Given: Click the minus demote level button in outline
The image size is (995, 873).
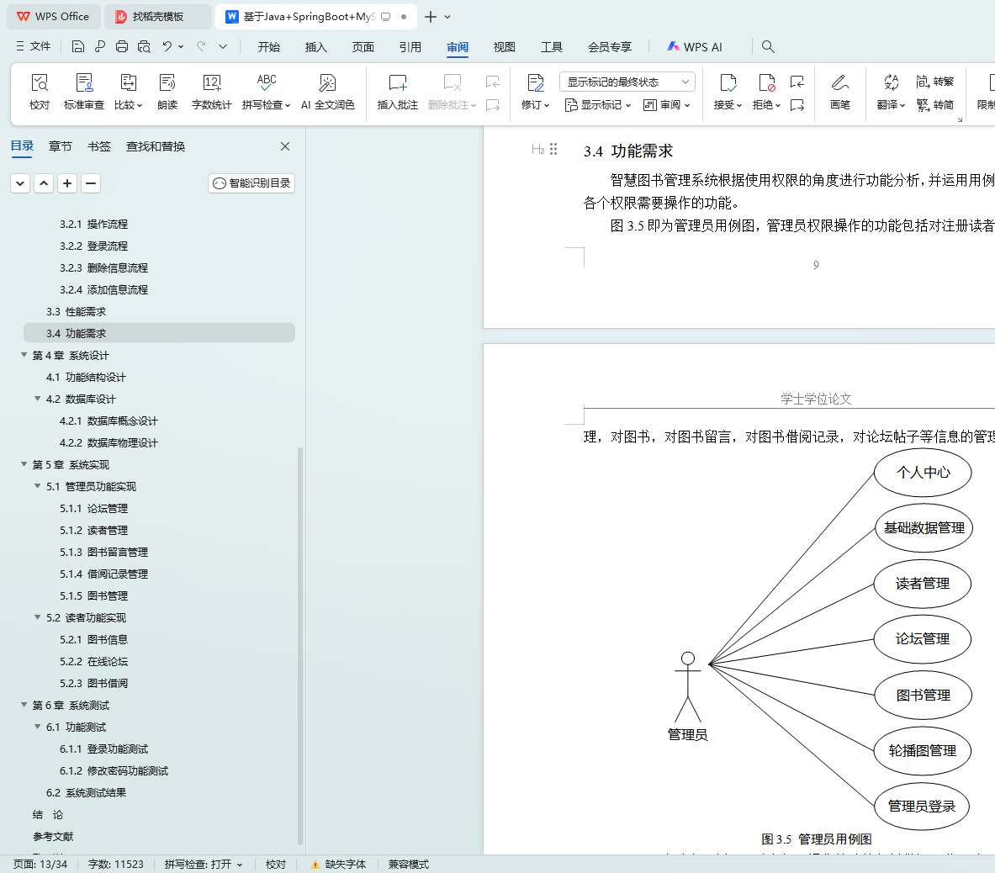Looking at the screenshot, I should pos(91,183).
